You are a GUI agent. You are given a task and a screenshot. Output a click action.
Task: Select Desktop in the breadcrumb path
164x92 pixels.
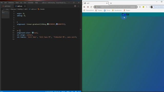tap(20, 9)
